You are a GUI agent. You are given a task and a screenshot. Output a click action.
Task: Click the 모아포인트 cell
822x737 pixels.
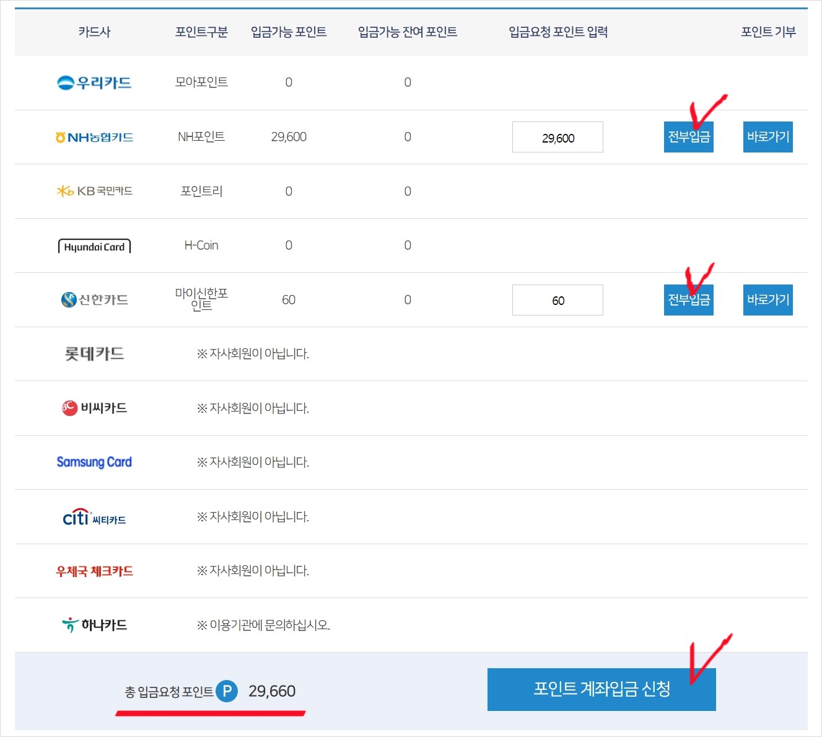click(x=201, y=82)
